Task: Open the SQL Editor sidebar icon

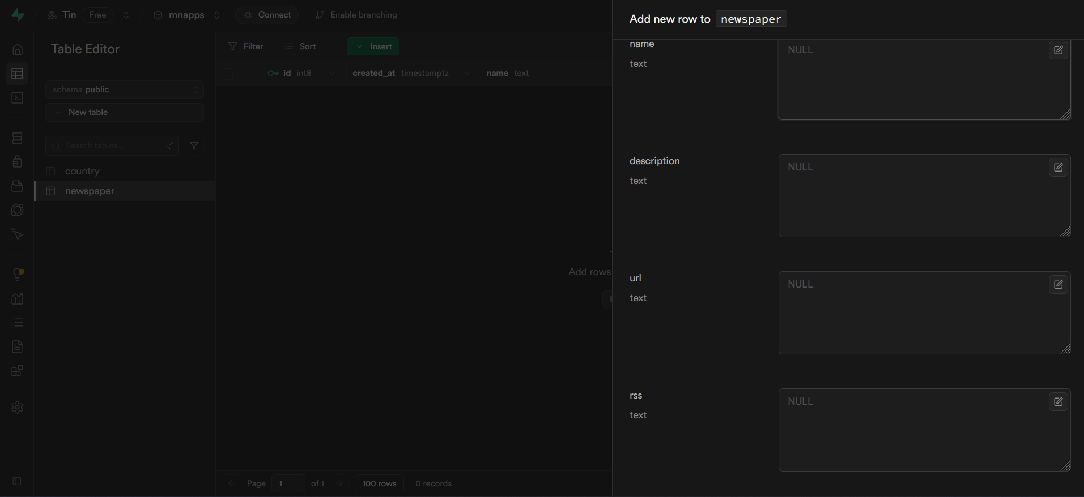Action: click(18, 98)
